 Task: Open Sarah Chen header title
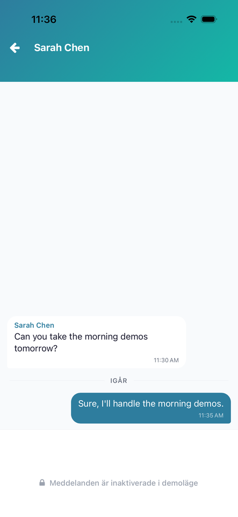(62, 47)
